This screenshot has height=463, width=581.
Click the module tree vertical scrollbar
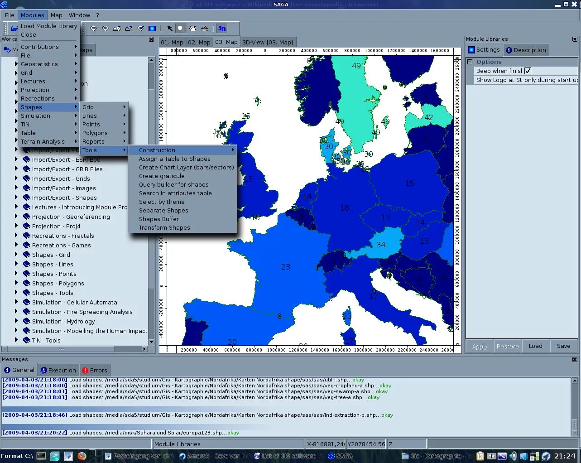(151, 202)
